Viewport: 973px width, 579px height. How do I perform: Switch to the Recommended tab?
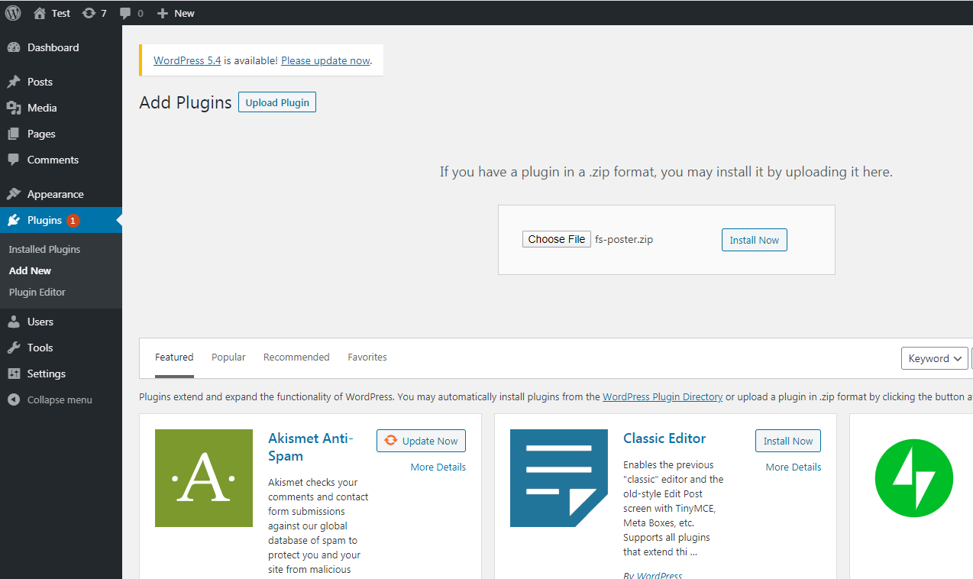coord(296,357)
